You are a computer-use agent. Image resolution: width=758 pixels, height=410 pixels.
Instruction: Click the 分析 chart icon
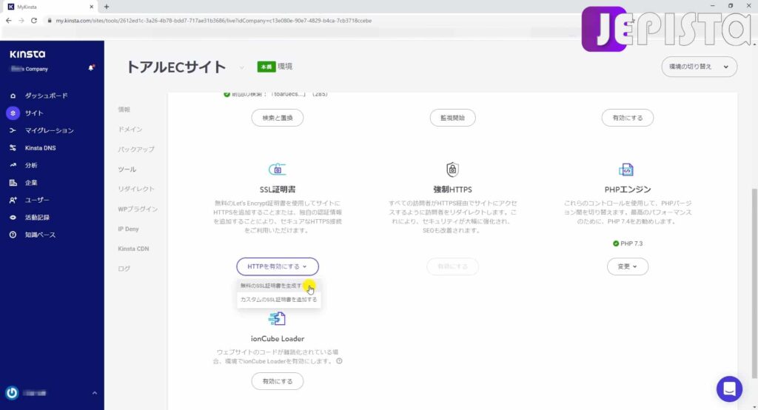[13, 165]
